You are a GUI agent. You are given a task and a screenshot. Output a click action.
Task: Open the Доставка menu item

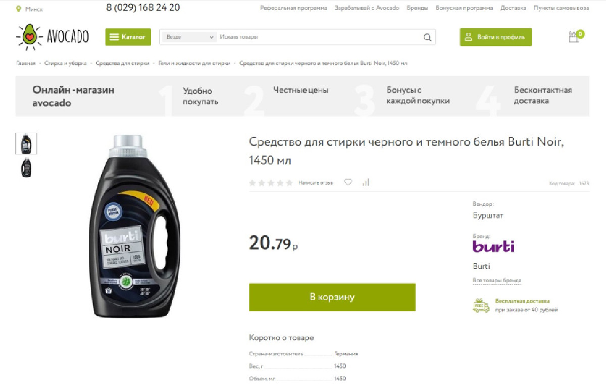coord(513,8)
